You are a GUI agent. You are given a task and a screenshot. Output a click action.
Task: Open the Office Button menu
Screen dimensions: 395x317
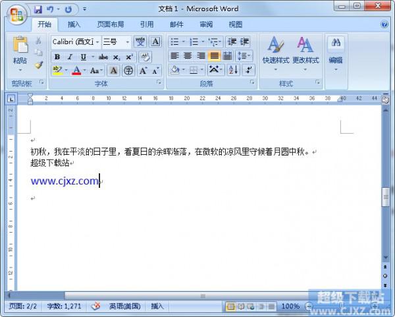click(16, 14)
